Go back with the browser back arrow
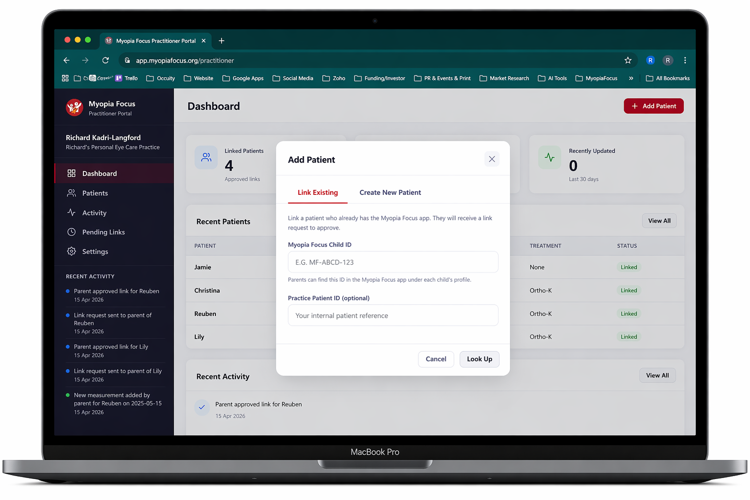The image size is (750, 500). coord(67,61)
